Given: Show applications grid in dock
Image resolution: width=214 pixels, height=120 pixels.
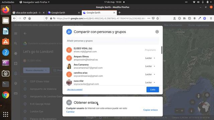Looking at the screenshot, I should pos(6,114).
